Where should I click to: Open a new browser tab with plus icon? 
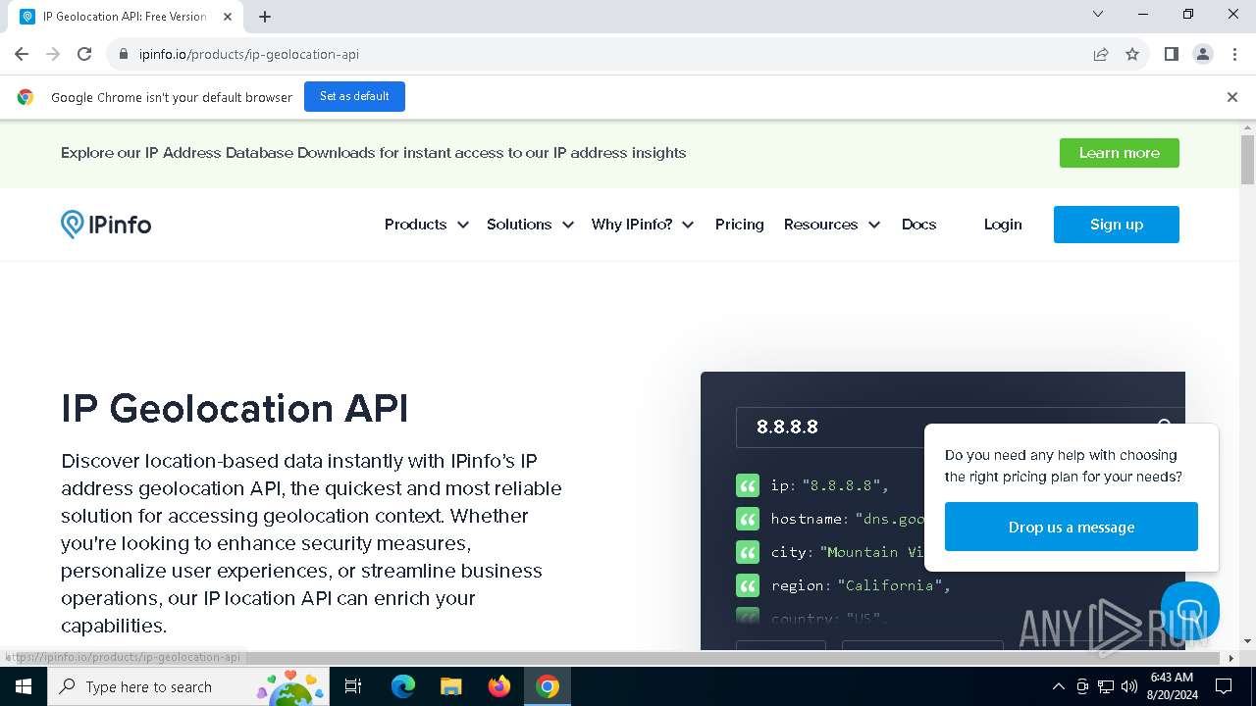click(x=265, y=17)
